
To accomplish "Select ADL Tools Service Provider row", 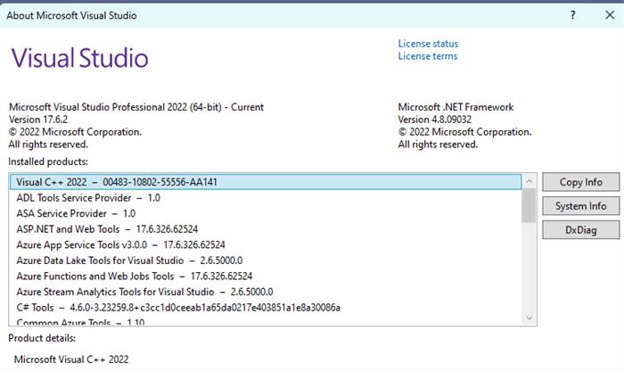I will (266, 198).
